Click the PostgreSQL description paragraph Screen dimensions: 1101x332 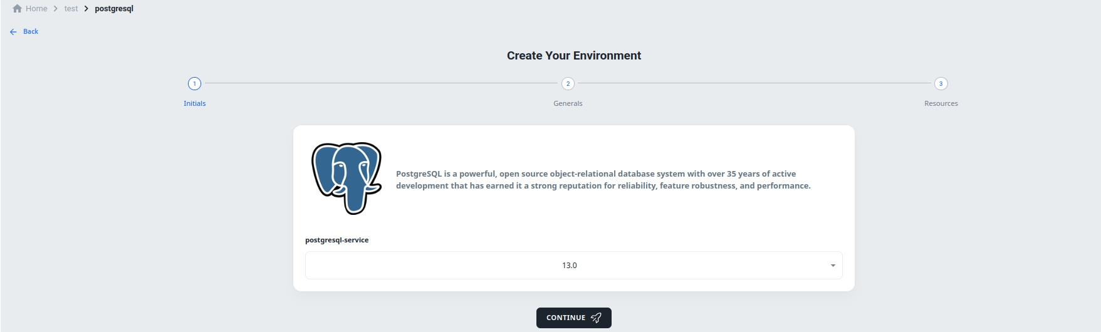point(603,180)
